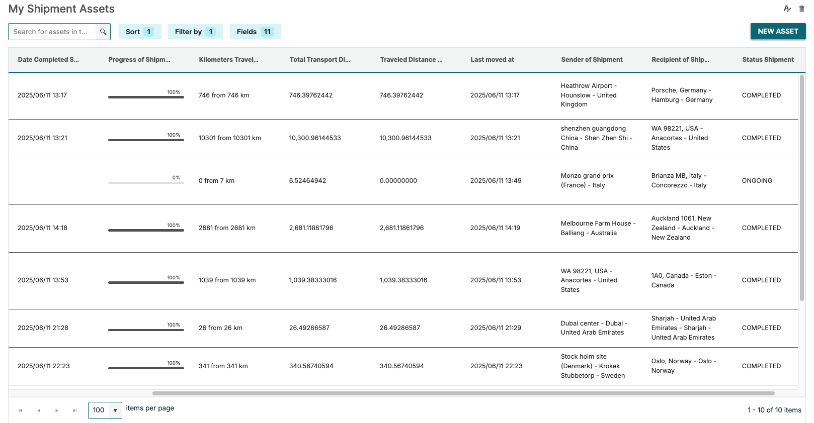Click the Last moved at column header
Viewport: 814px width, 423px height.
click(x=492, y=60)
